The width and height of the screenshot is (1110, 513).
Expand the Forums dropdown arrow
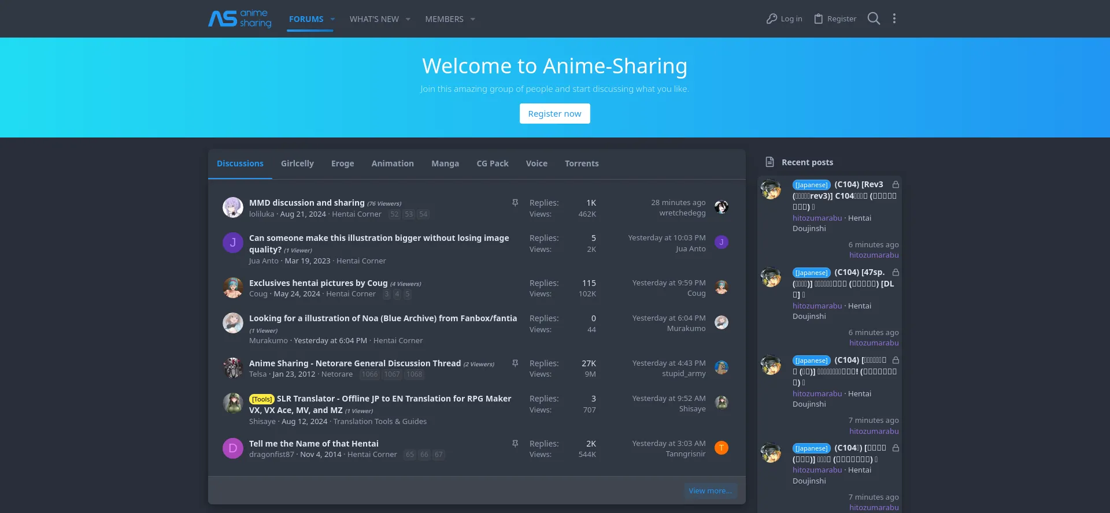(x=332, y=19)
